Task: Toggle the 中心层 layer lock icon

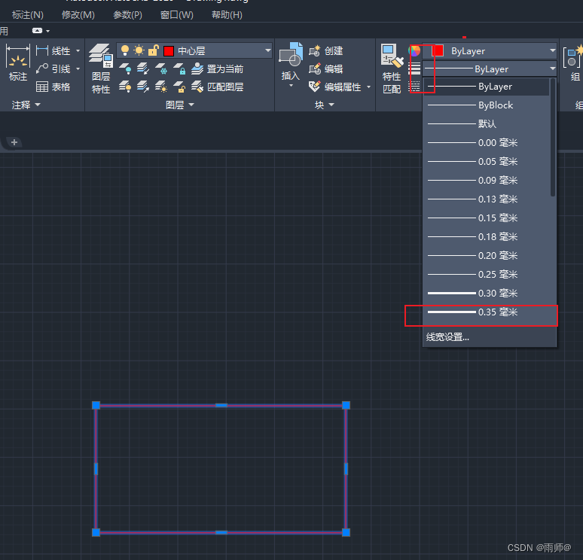Action: point(154,50)
